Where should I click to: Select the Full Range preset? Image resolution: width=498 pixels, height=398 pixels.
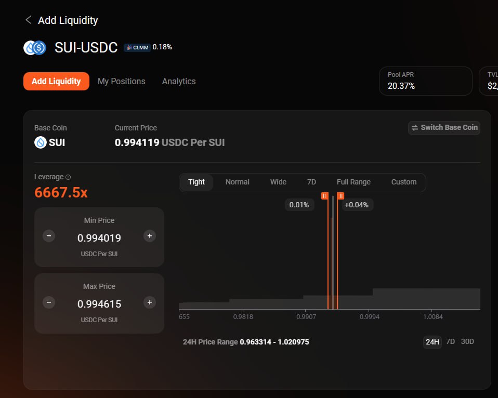click(353, 182)
